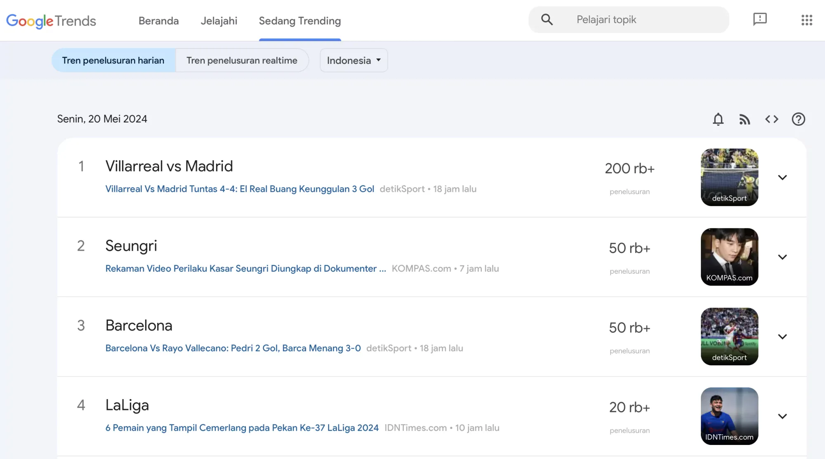Screen dimensions: 825x459
Task: Open the RSS feed icon
Action: coord(745,119)
